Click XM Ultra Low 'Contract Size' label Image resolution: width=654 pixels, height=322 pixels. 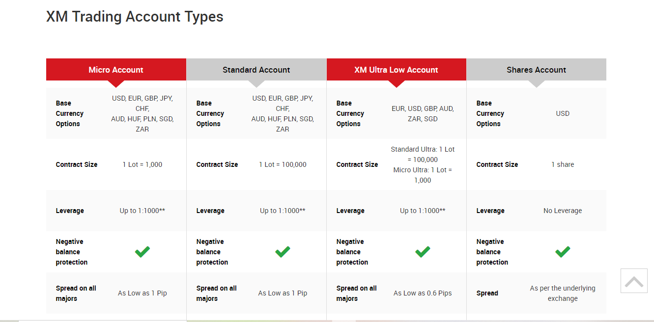pyautogui.click(x=357, y=164)
